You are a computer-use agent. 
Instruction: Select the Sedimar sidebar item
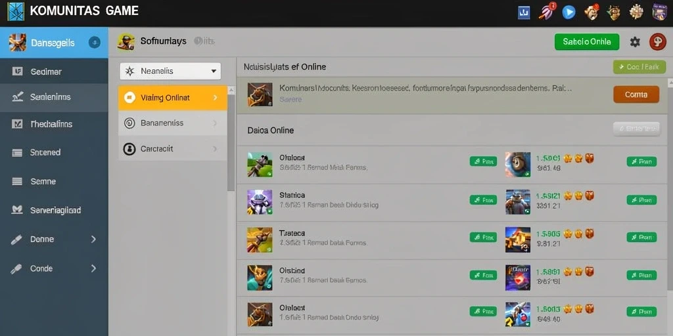[54, 72]
